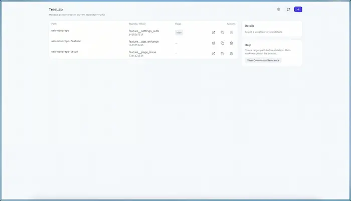Copy the web-monorepo-issue path

point(223,54)
